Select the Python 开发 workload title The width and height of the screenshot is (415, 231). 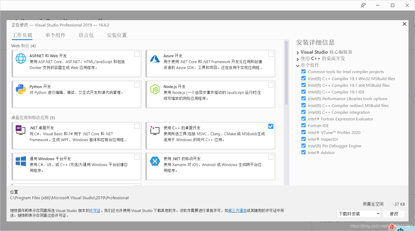40,87
